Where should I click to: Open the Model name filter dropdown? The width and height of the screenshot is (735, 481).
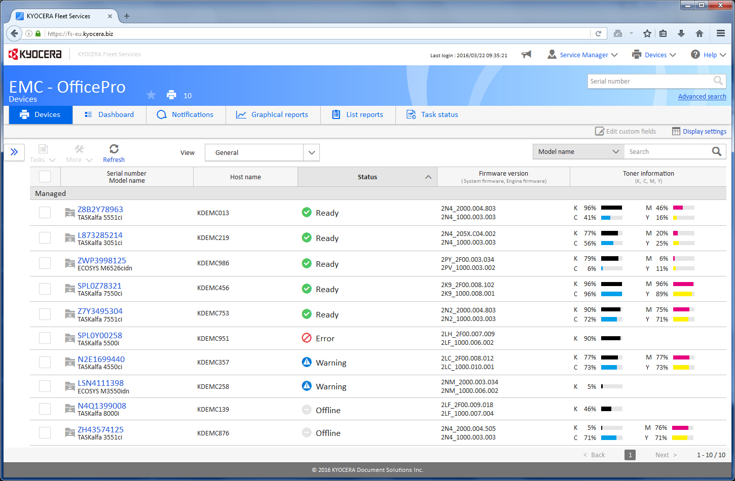coord(578,151)
